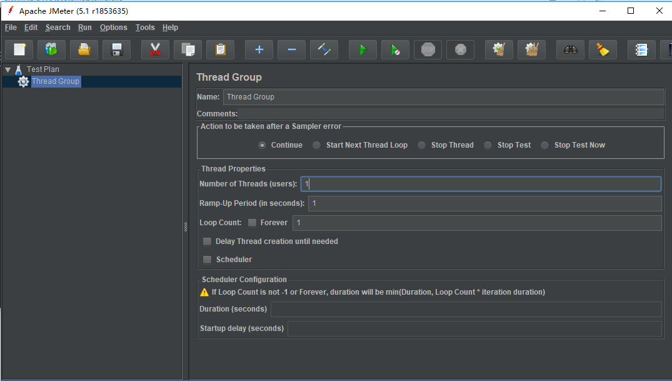Start the test without pauses

tap(395, 50)
